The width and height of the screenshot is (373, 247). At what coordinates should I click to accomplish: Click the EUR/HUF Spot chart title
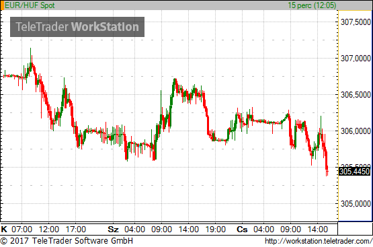tap(30, 5)
